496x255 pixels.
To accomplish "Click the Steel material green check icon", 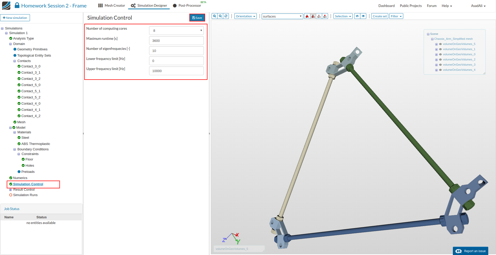I will 19,138.
